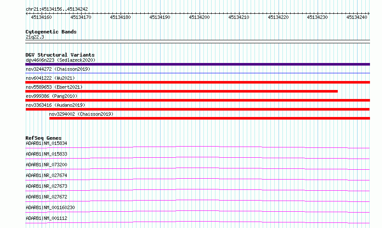Open the ADARB1|NR_027673 transcript label
The height and width of the screenshot is (228, 382).
(x=46, y=186)
